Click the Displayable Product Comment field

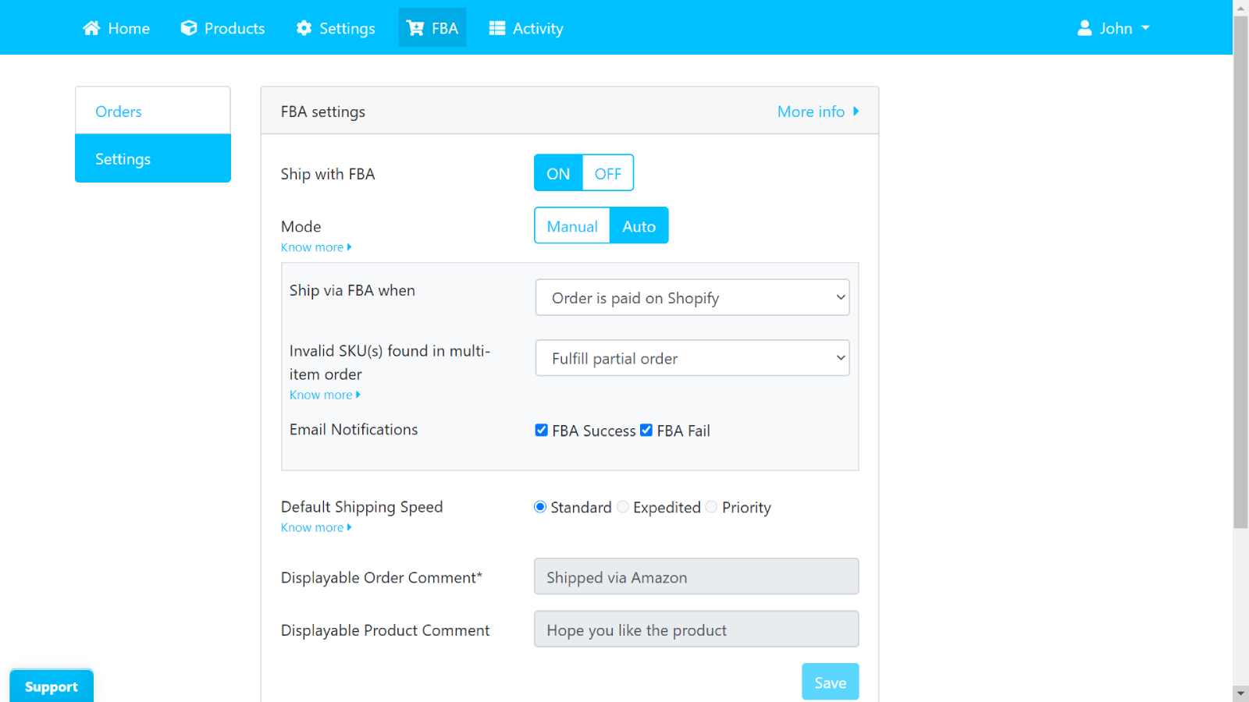coord(696,629)
